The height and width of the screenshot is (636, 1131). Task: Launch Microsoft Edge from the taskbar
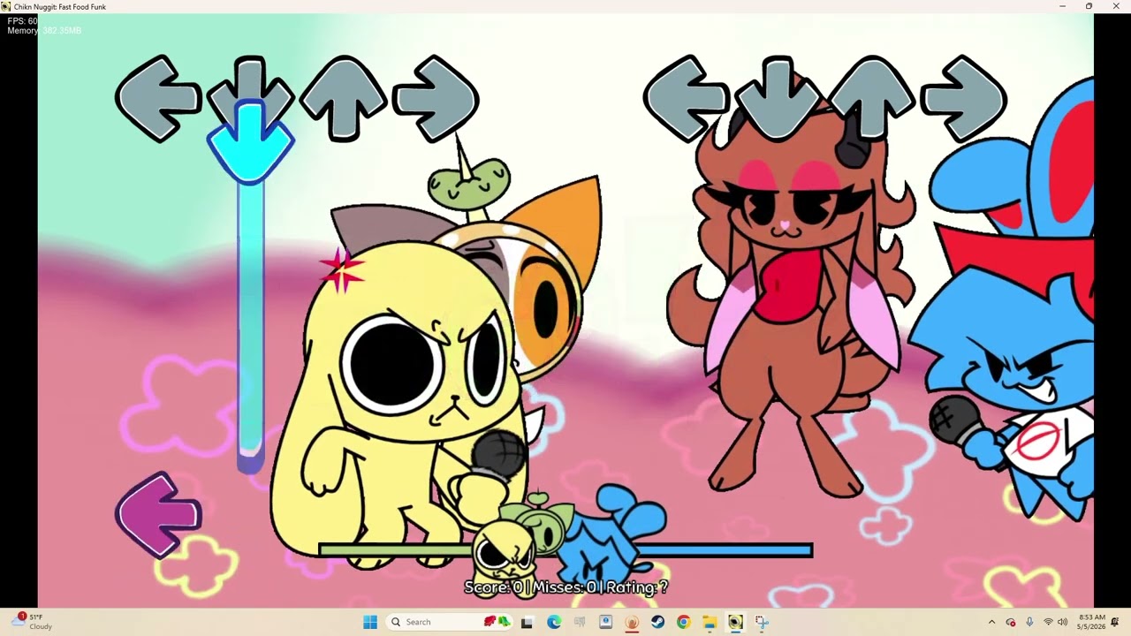(x=554, y=622)
